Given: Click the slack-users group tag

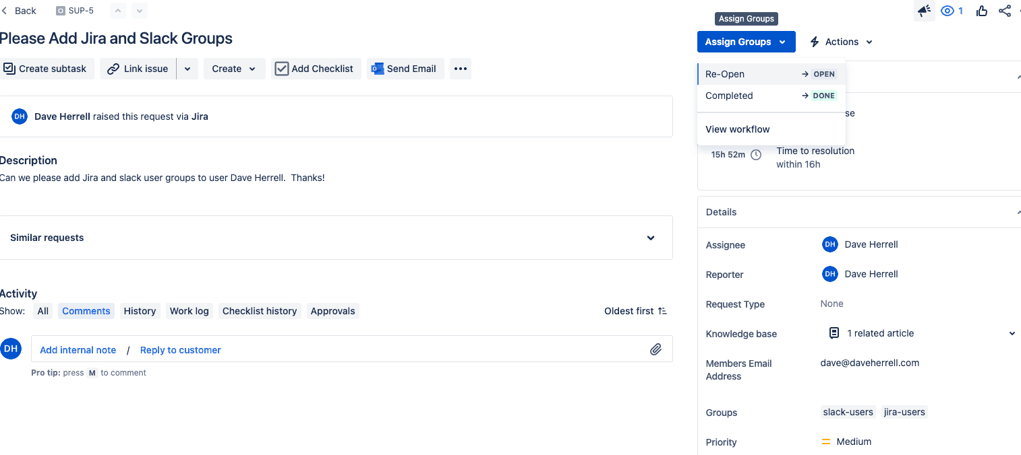Looking at the screenshot, I should pos(848,412).
